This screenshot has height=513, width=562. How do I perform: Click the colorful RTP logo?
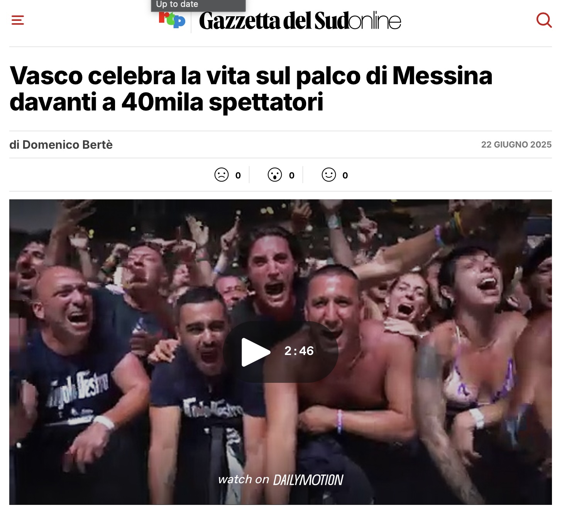click(x=172, y=20)
